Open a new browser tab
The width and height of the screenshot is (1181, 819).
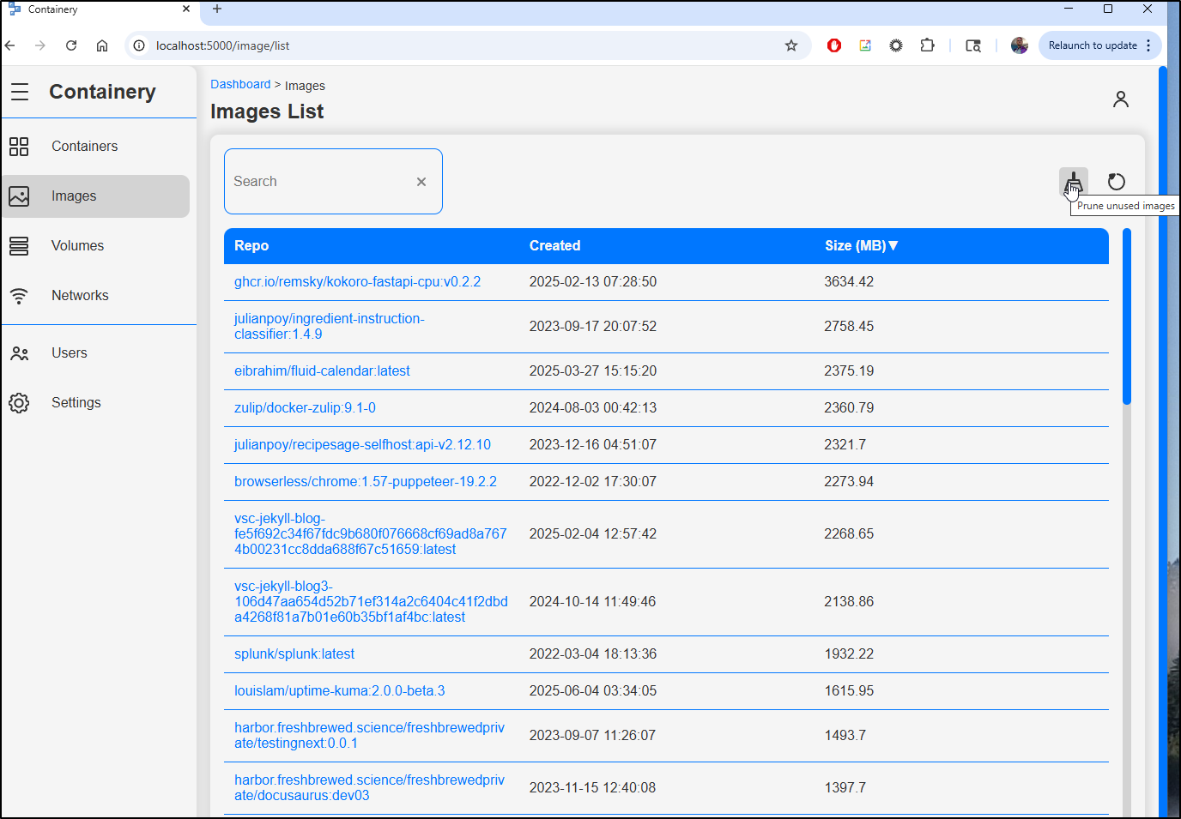(x=217, y=9)
